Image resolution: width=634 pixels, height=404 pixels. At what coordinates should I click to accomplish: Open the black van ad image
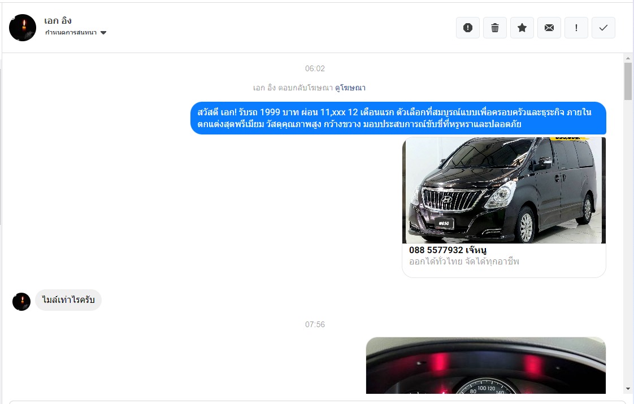[x=504, y=190]
